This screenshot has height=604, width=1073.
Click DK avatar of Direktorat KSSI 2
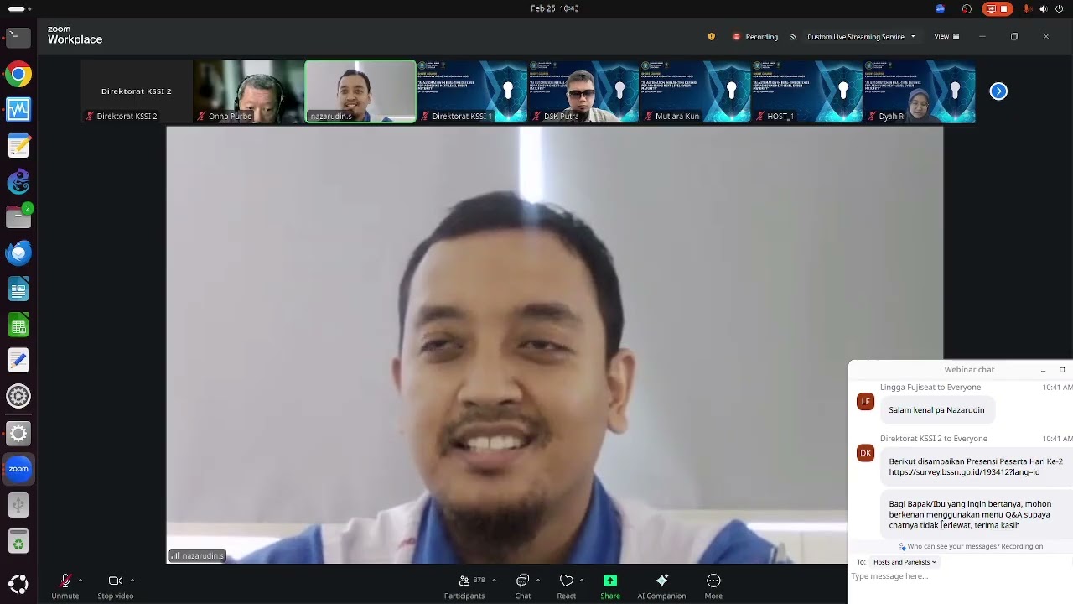pos(866,453)
